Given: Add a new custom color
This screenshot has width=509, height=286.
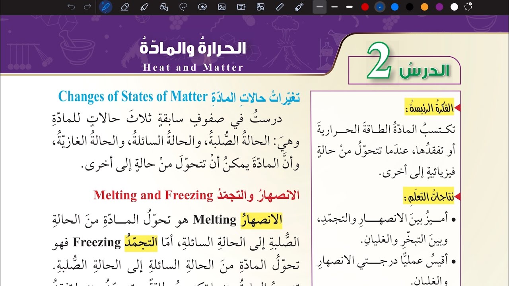Looking at the screenshot, I should coord(469,7).
